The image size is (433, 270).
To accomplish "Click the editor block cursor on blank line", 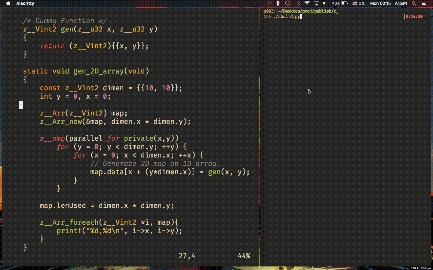I will click(21, 105).
